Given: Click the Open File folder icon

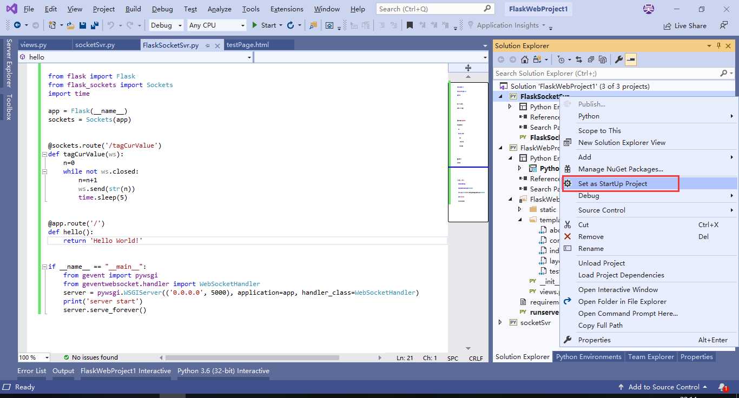Looking at the screenshot, I should coord(71,25).
